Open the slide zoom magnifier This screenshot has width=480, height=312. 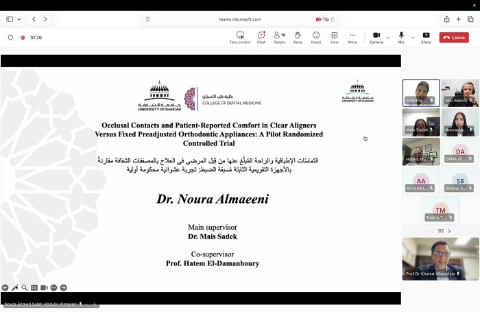25,287
